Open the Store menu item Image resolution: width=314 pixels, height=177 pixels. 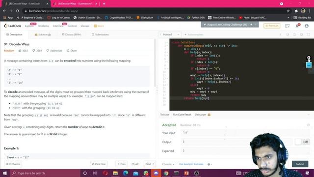pos(99,26)
